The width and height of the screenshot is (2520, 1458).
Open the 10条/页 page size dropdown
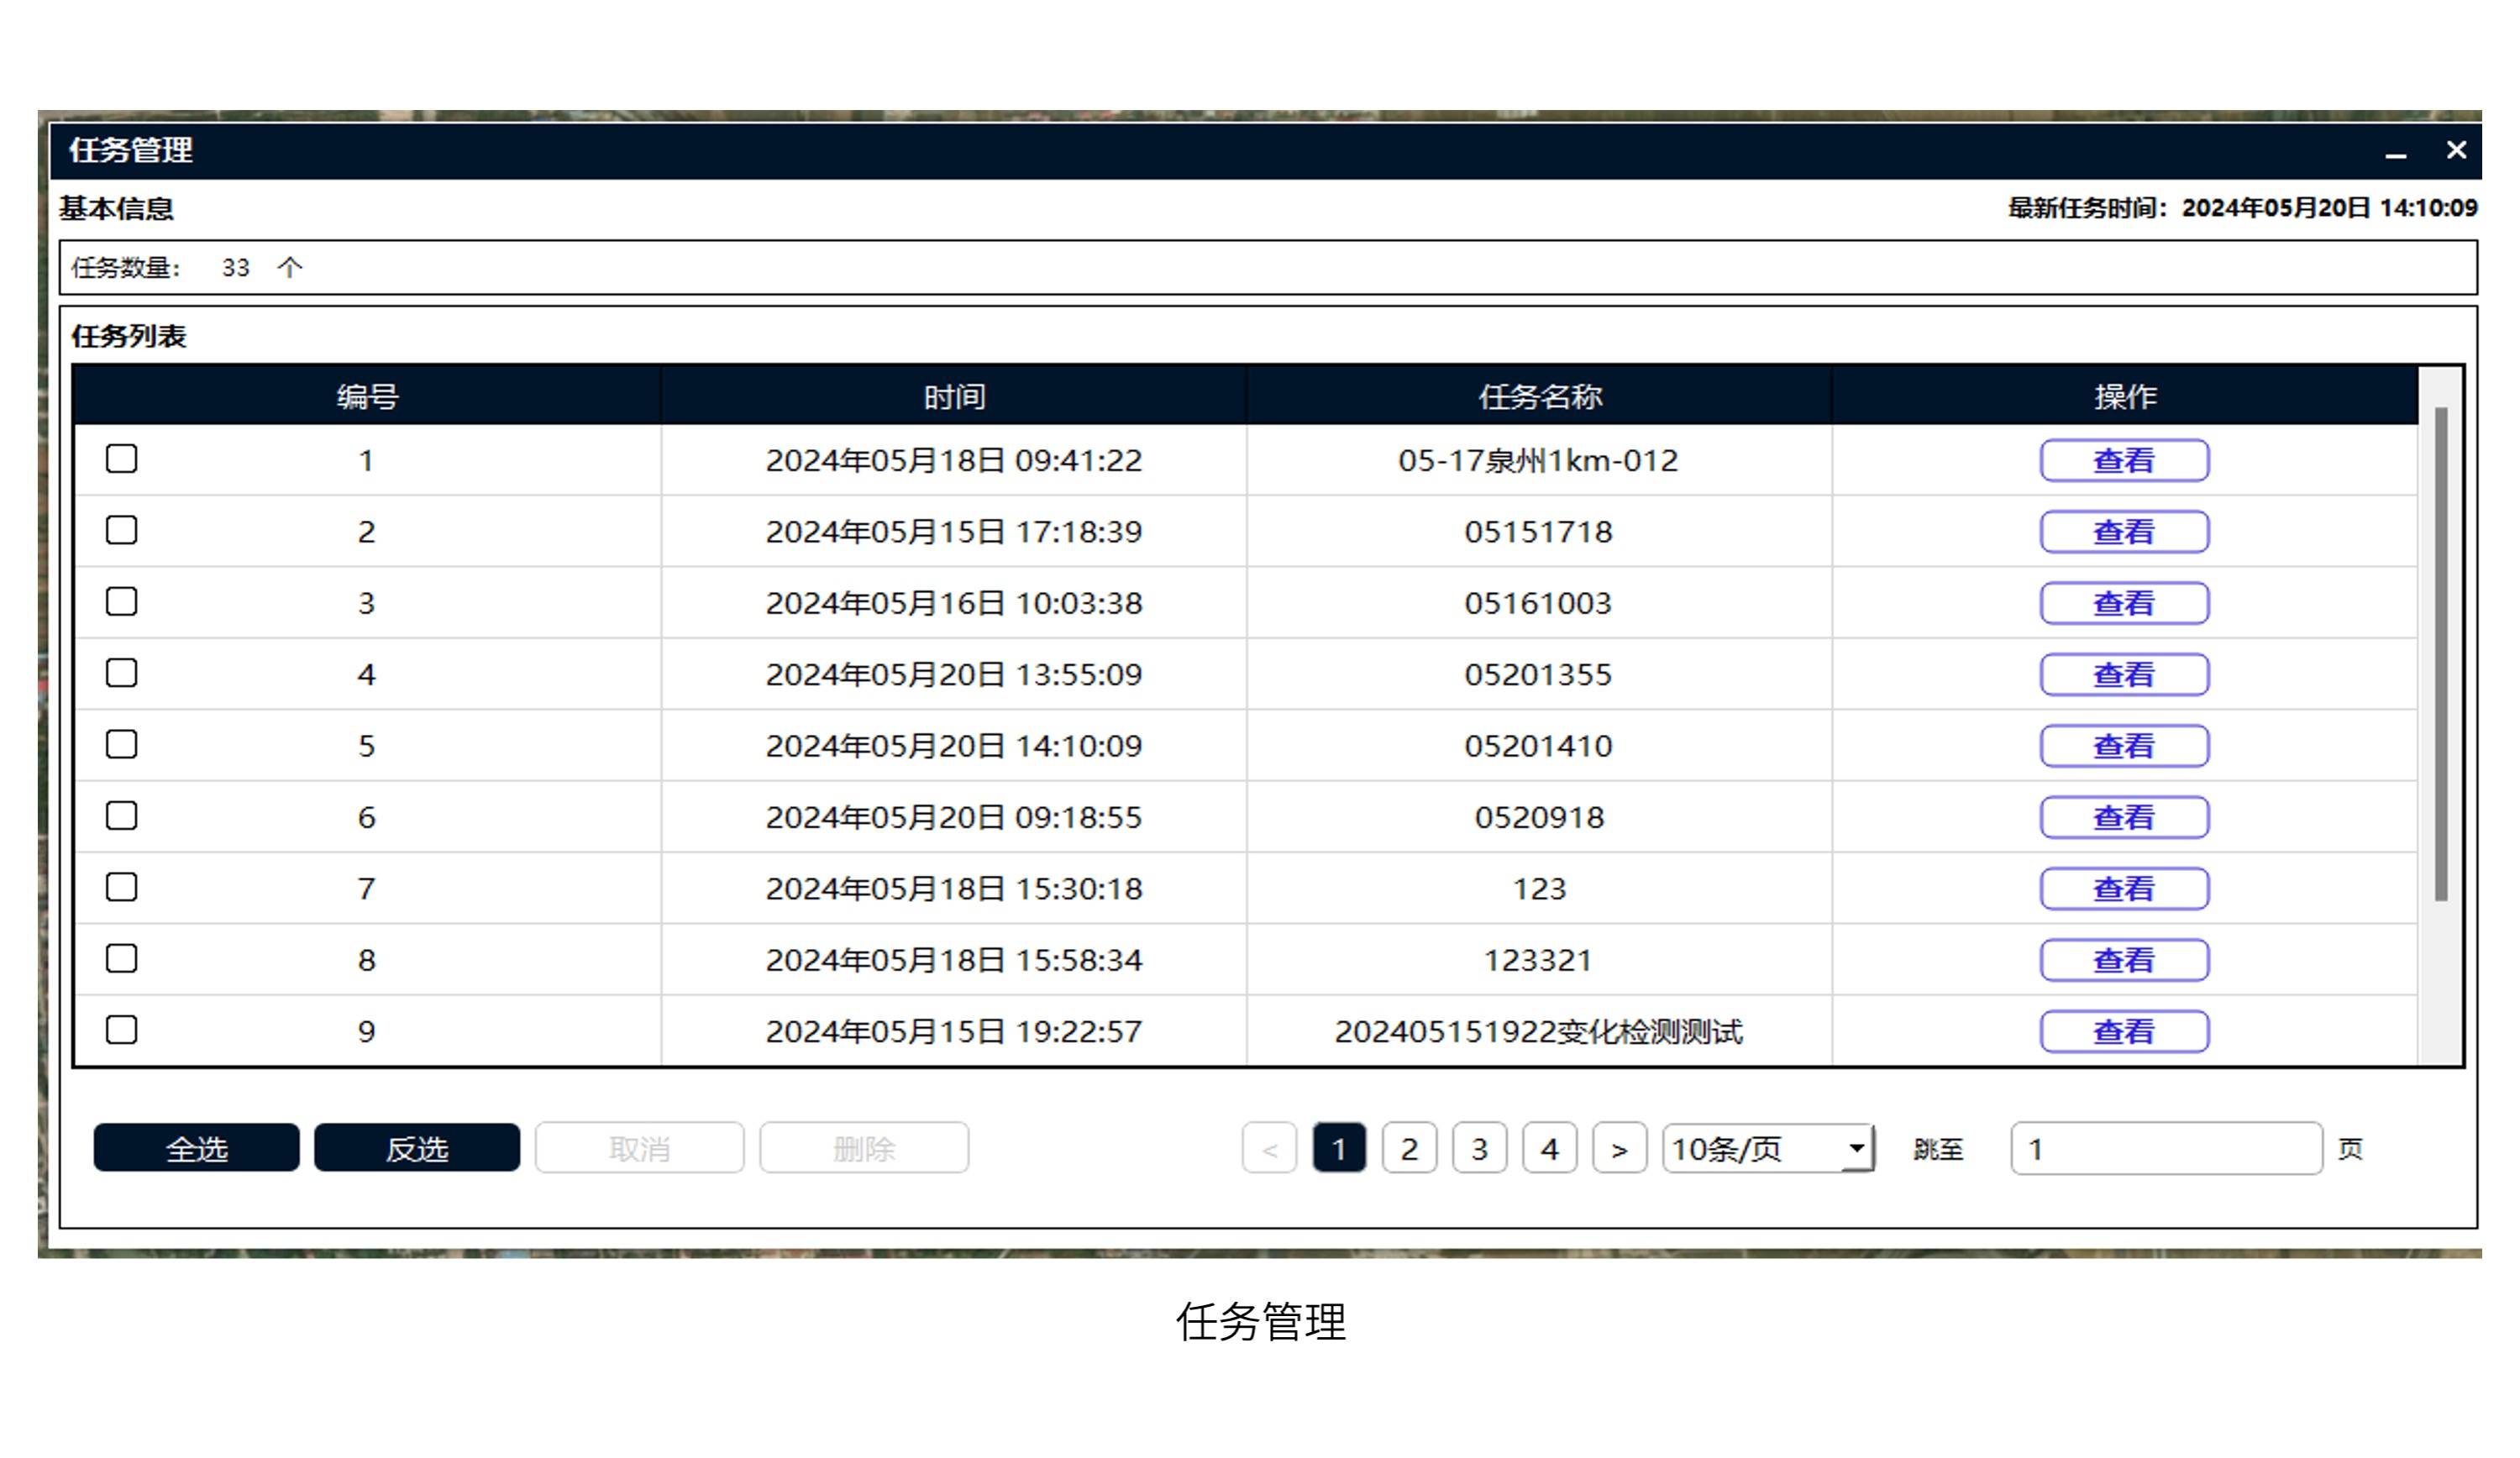coord(1767,1149)
